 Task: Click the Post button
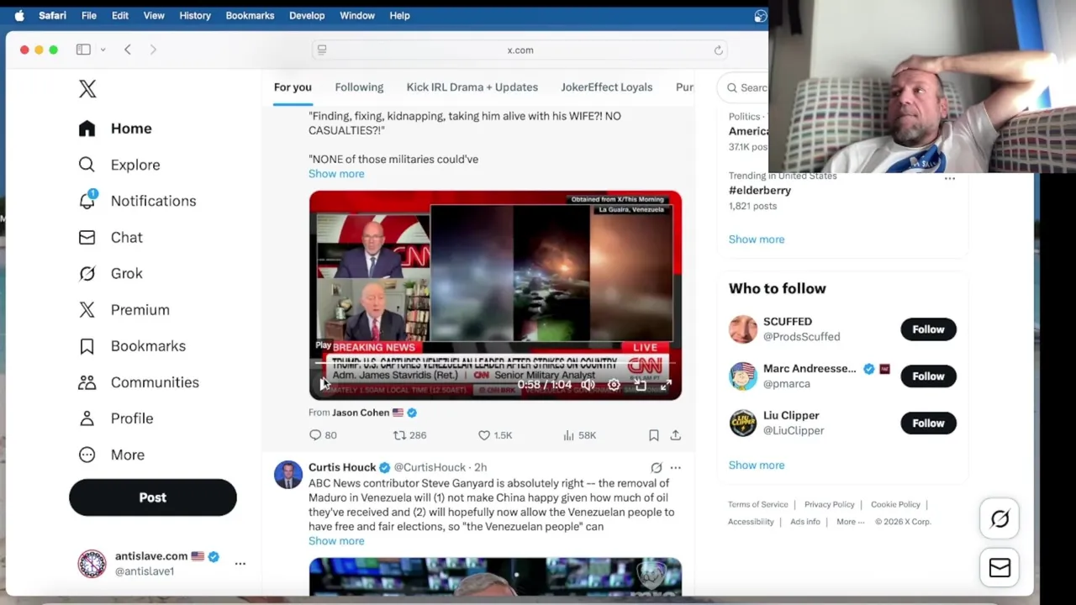153,497
